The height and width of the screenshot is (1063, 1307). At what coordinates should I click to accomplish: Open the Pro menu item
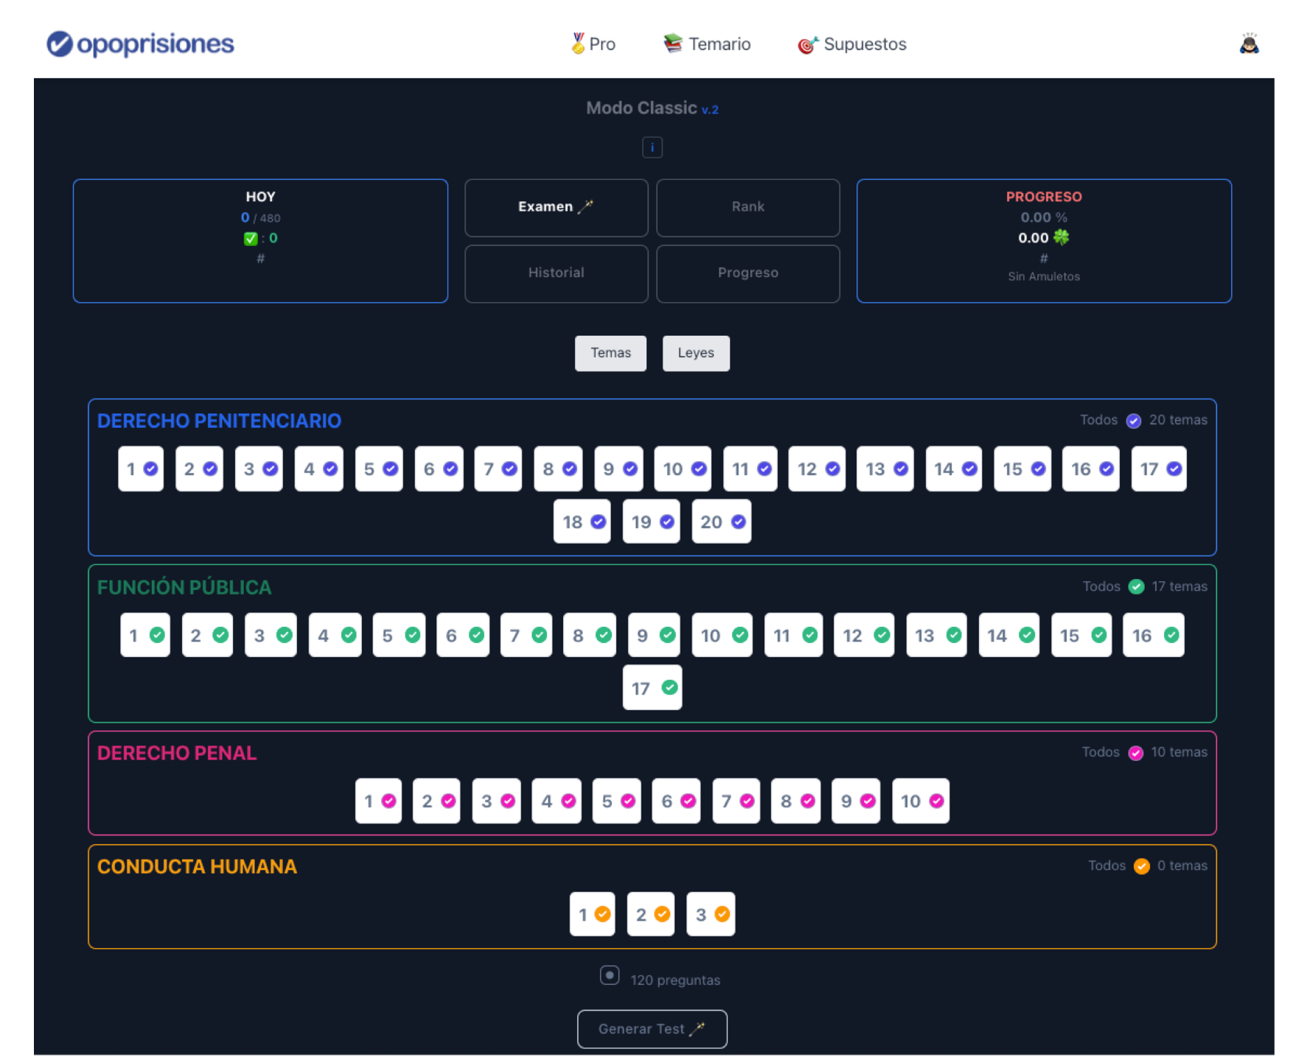[593, 44]
